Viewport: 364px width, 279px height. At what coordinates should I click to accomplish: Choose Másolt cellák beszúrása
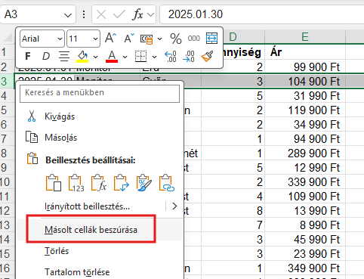pyautogui.click(x=100, y=230)
